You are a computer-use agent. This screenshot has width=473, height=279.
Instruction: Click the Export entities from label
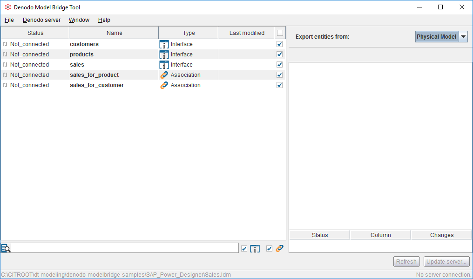[x=322, y=37]
